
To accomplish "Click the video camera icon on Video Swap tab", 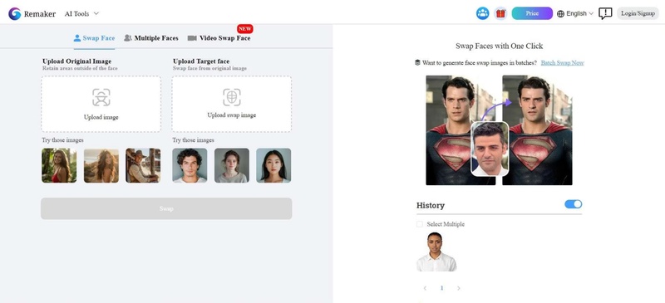I will [x=192, y=38].
